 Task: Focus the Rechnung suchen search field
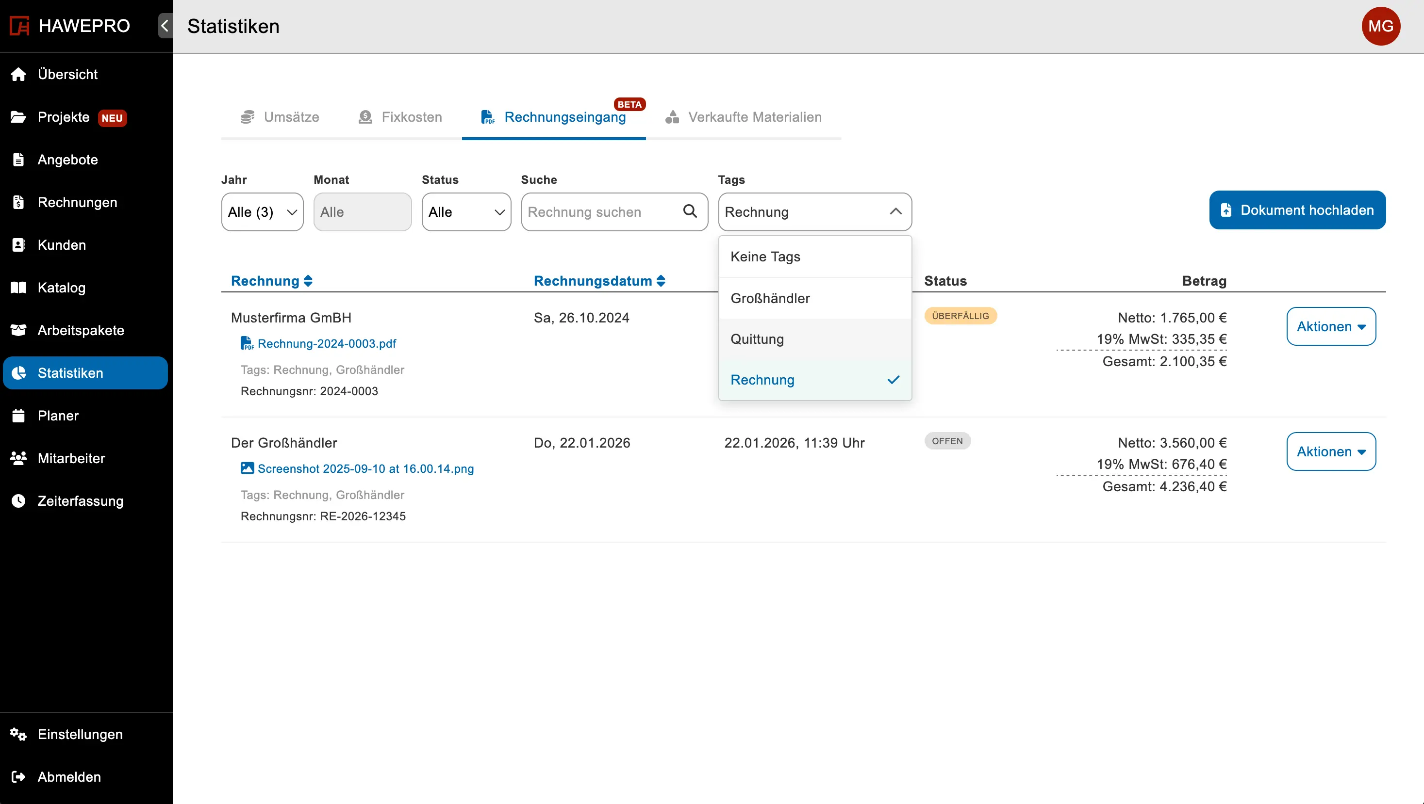click(601, 212)
